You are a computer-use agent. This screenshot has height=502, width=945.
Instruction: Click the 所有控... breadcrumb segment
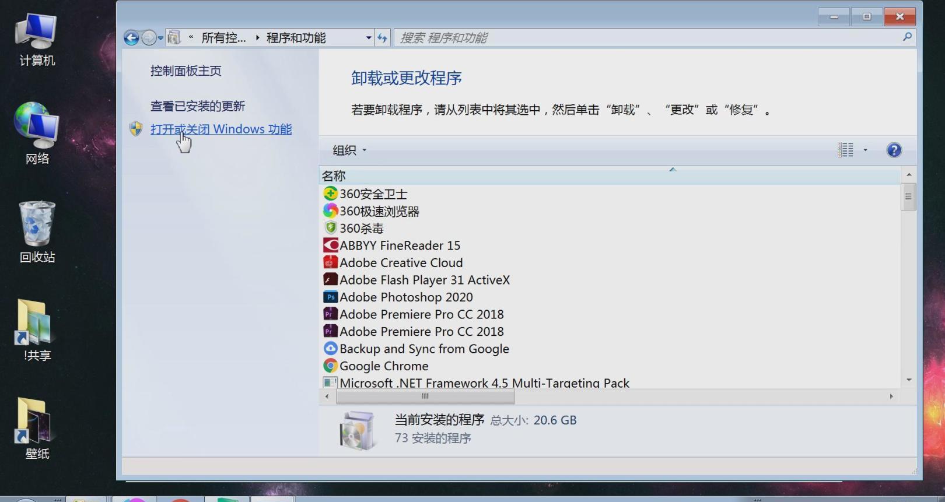tap(223, 38)
